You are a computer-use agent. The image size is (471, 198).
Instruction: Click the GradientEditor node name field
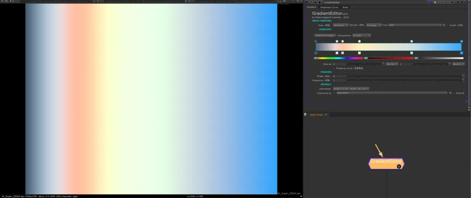375,2
